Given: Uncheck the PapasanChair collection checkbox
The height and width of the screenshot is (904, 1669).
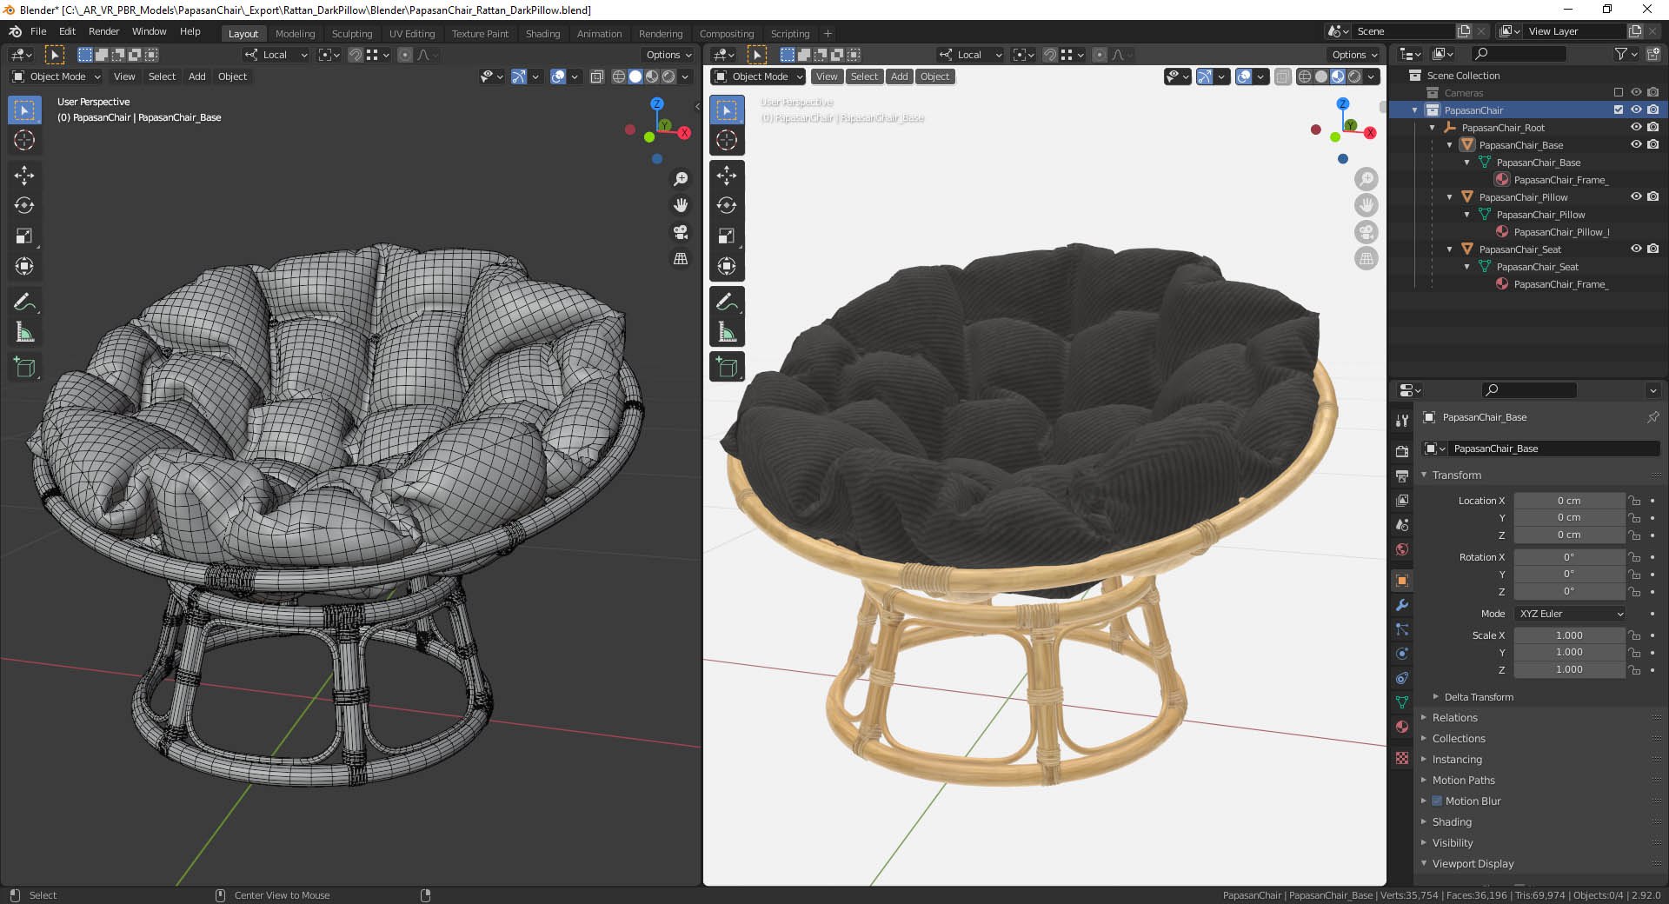Looking at the screenshot, I should (1618, 110).
